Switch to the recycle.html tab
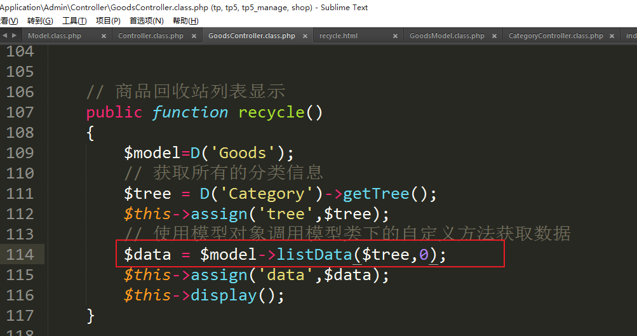 (339, 36)
